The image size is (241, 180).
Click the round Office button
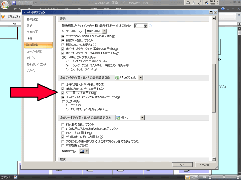tap(5, 5)
